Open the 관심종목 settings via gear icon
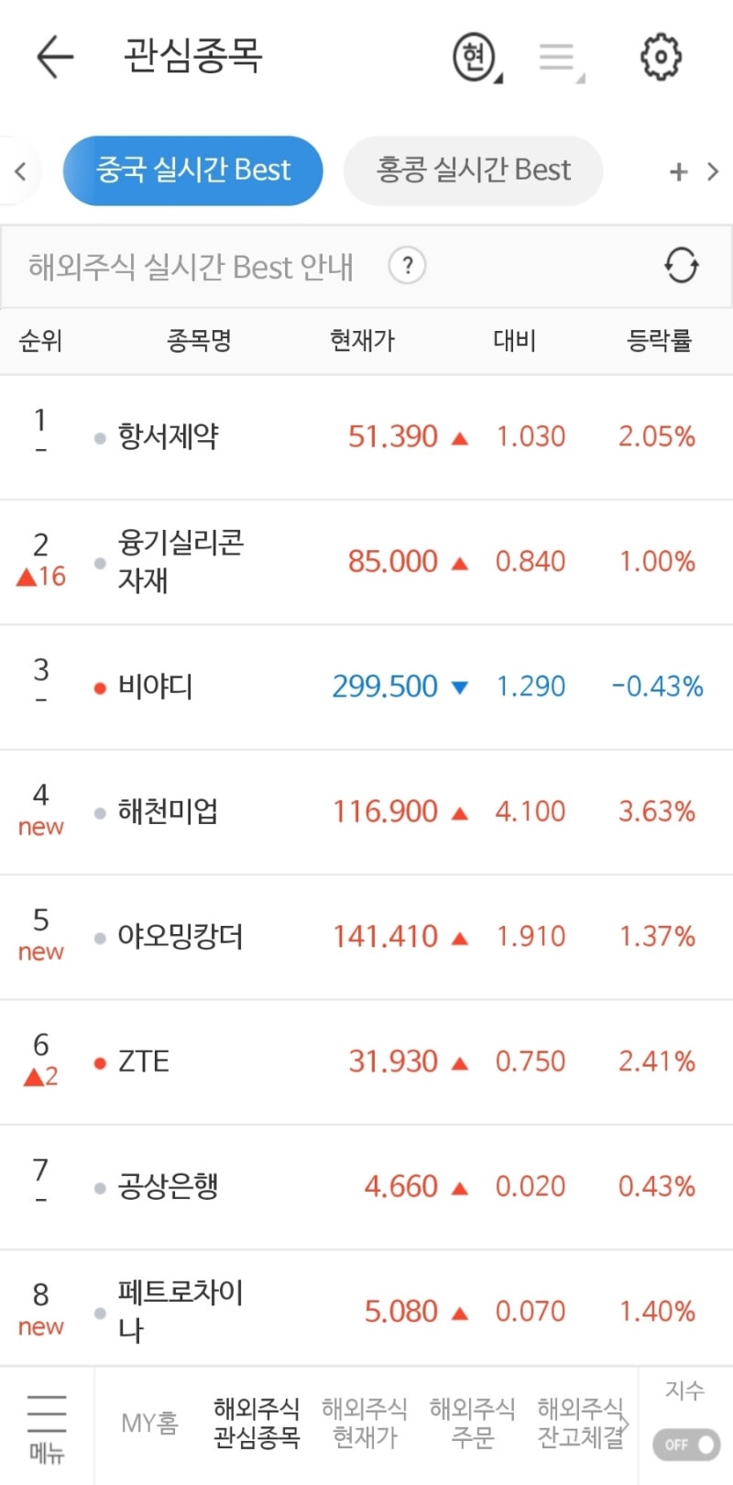 662,57
